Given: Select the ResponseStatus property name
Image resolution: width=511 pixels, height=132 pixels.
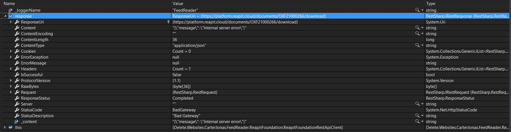Looking at the screenshot, I should point(35,98).
